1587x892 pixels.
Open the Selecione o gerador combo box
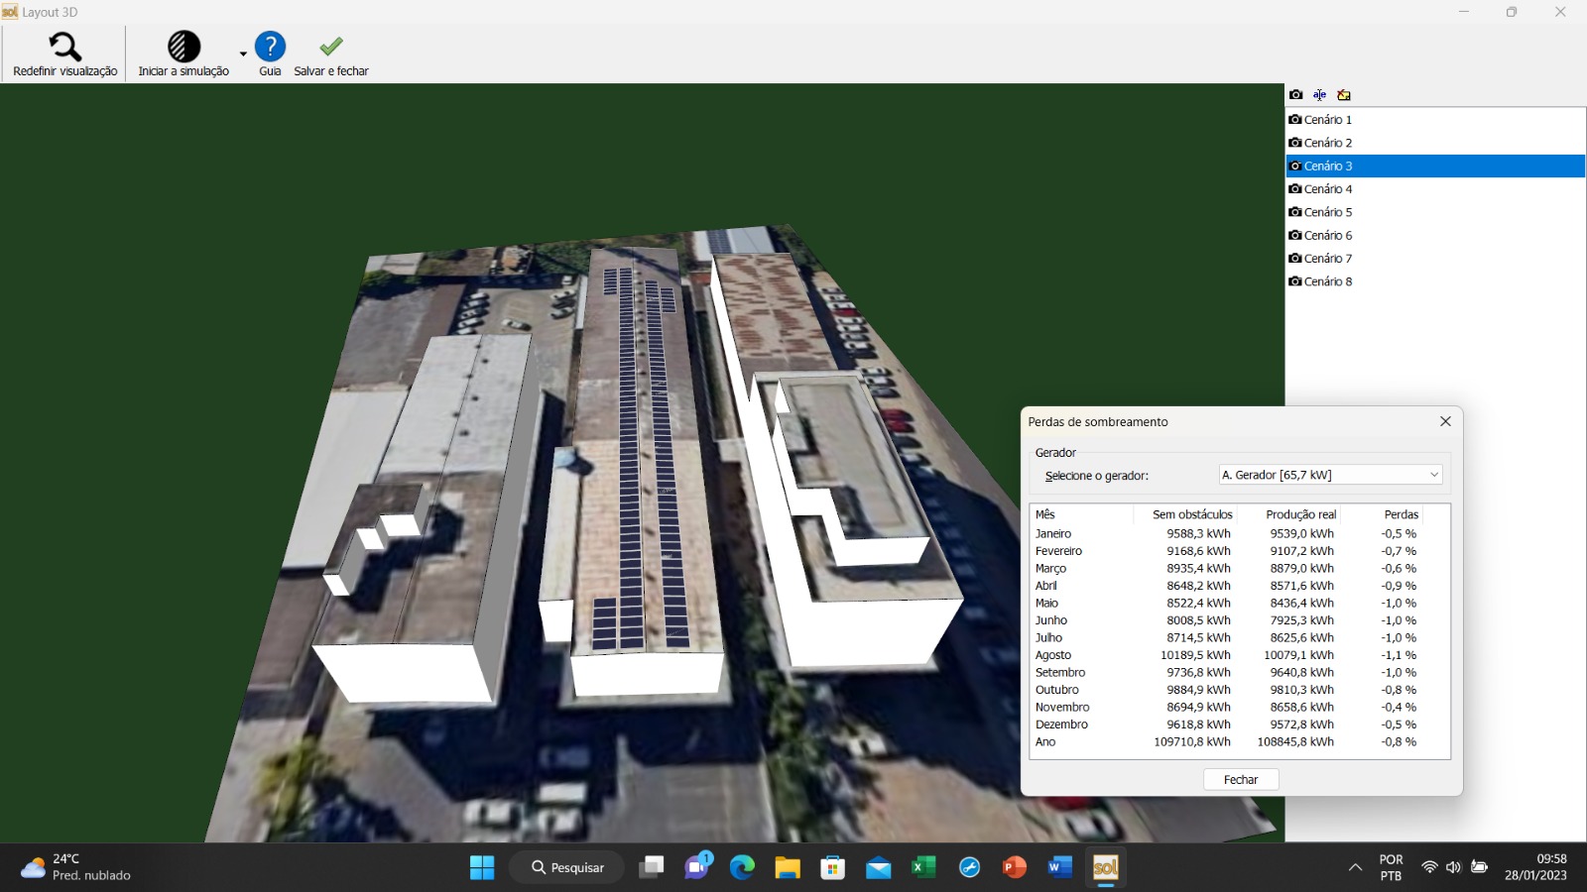point(1330,475)
